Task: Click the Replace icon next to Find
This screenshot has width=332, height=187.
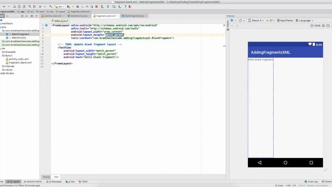Action: point(34,7)
